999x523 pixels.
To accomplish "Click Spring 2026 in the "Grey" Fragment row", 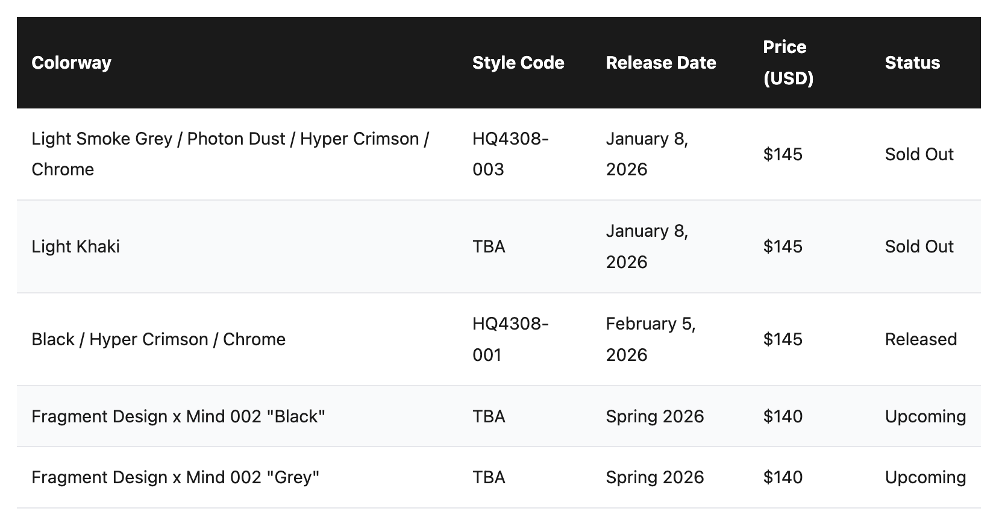I will 655,477.
